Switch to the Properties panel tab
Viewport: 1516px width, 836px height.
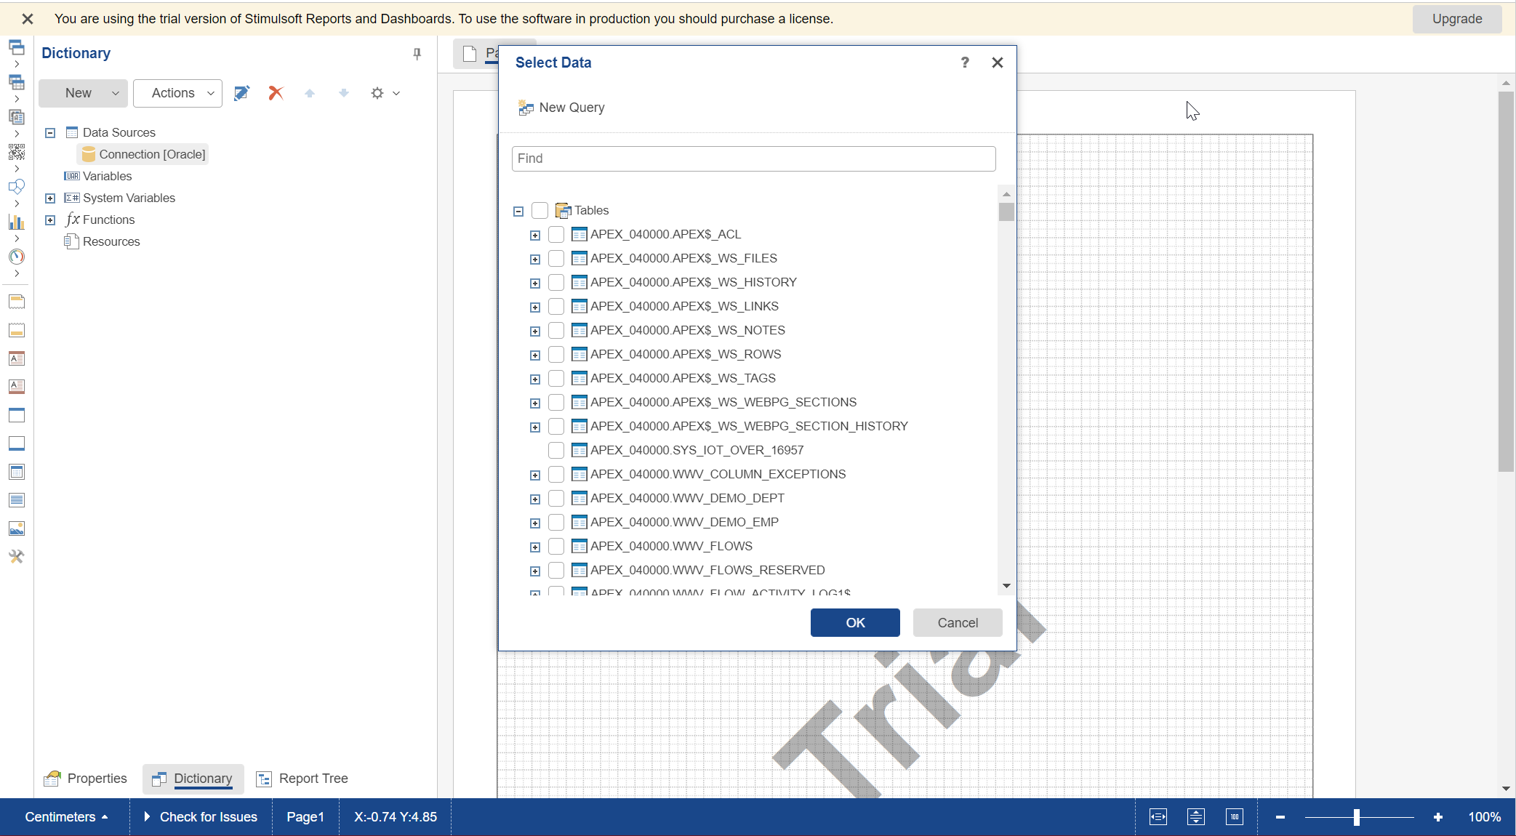(x=96, y=779)
